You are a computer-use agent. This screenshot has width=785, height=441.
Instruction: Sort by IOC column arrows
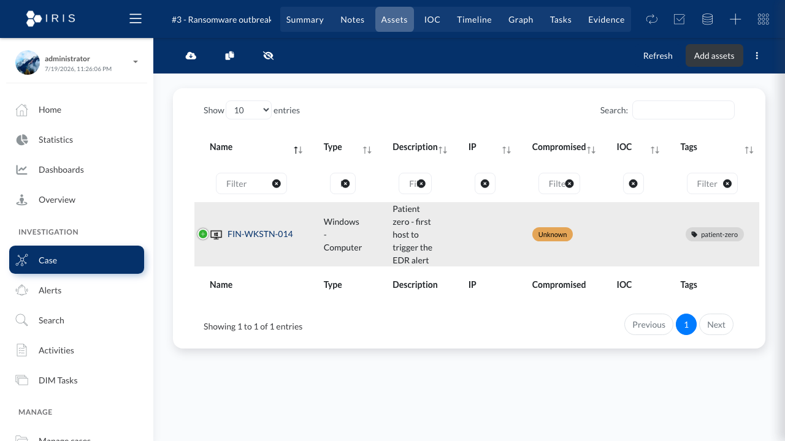click(655, 150)
